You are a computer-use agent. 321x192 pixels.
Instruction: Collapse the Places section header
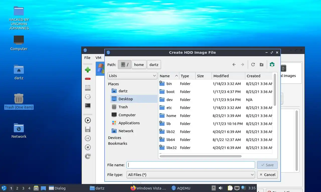click(x=113, y=84)
